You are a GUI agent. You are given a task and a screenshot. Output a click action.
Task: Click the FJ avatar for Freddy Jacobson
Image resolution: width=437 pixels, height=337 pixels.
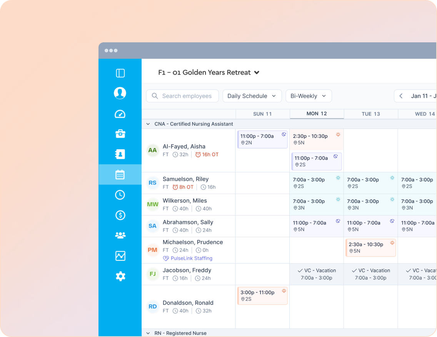pos(152,274)
